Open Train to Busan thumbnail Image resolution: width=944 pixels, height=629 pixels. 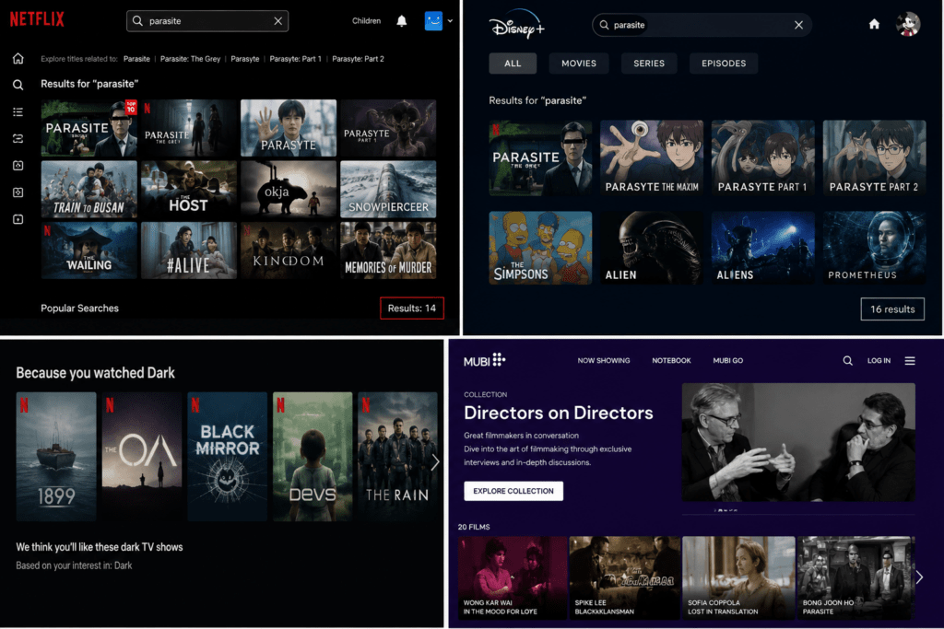pyautogui.click(x=89, y=189)
